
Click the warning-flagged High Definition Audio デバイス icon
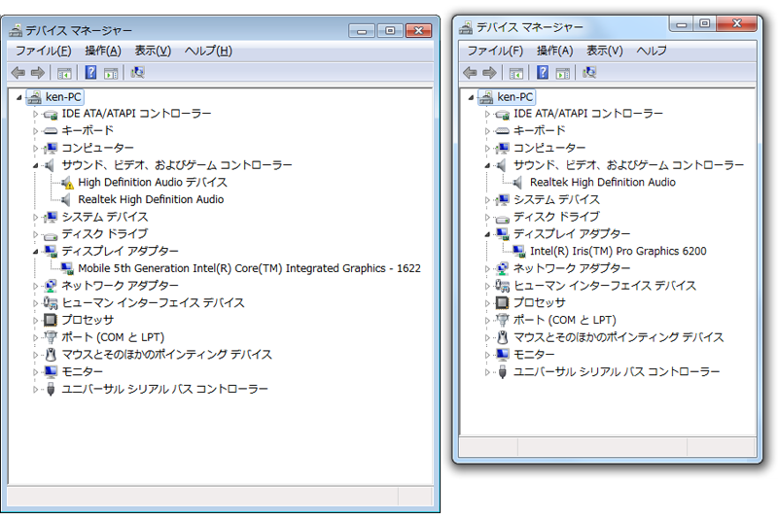click(67, 183)
